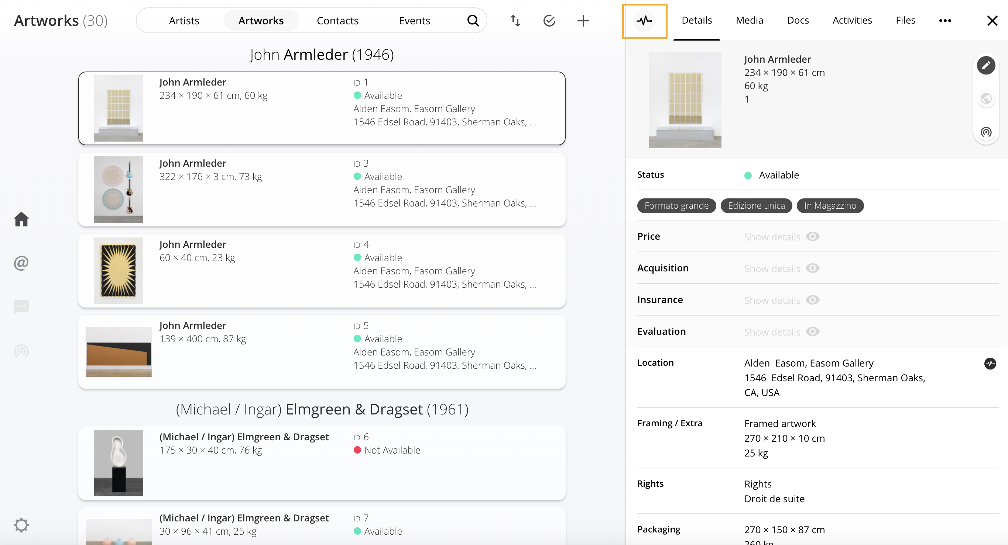
Task: Click Framed artwork text
Action: click(779, 423)
